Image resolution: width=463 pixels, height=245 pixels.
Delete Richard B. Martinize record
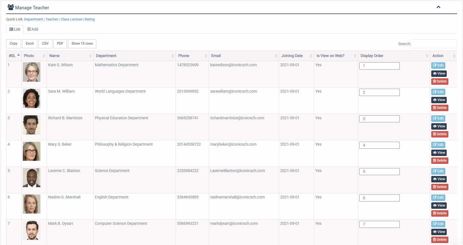pyautogui.click(x=439, y=134)
